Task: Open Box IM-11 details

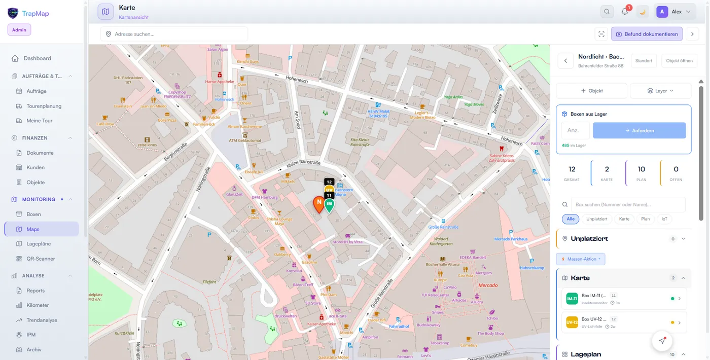Action: pyautogui.click(x=624, y=299)
